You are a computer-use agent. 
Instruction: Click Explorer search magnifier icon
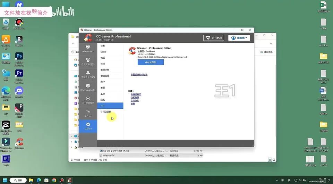[x=271, y=43]
